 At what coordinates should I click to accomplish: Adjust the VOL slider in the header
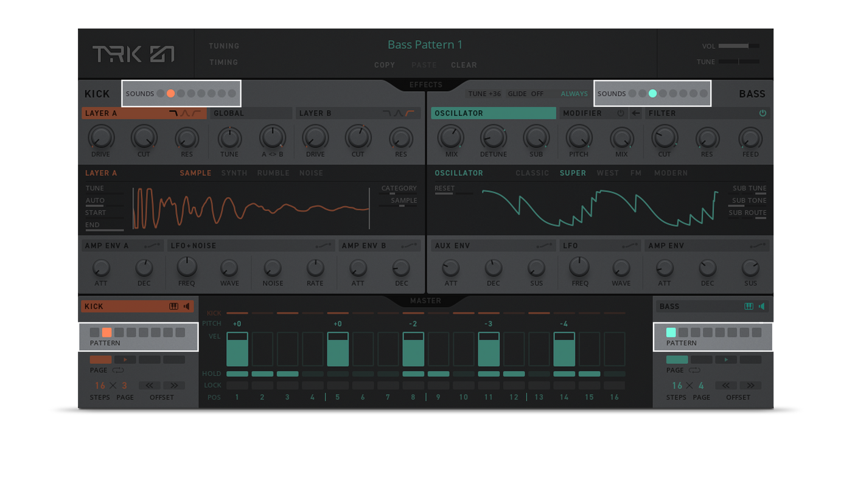[739, 46]
